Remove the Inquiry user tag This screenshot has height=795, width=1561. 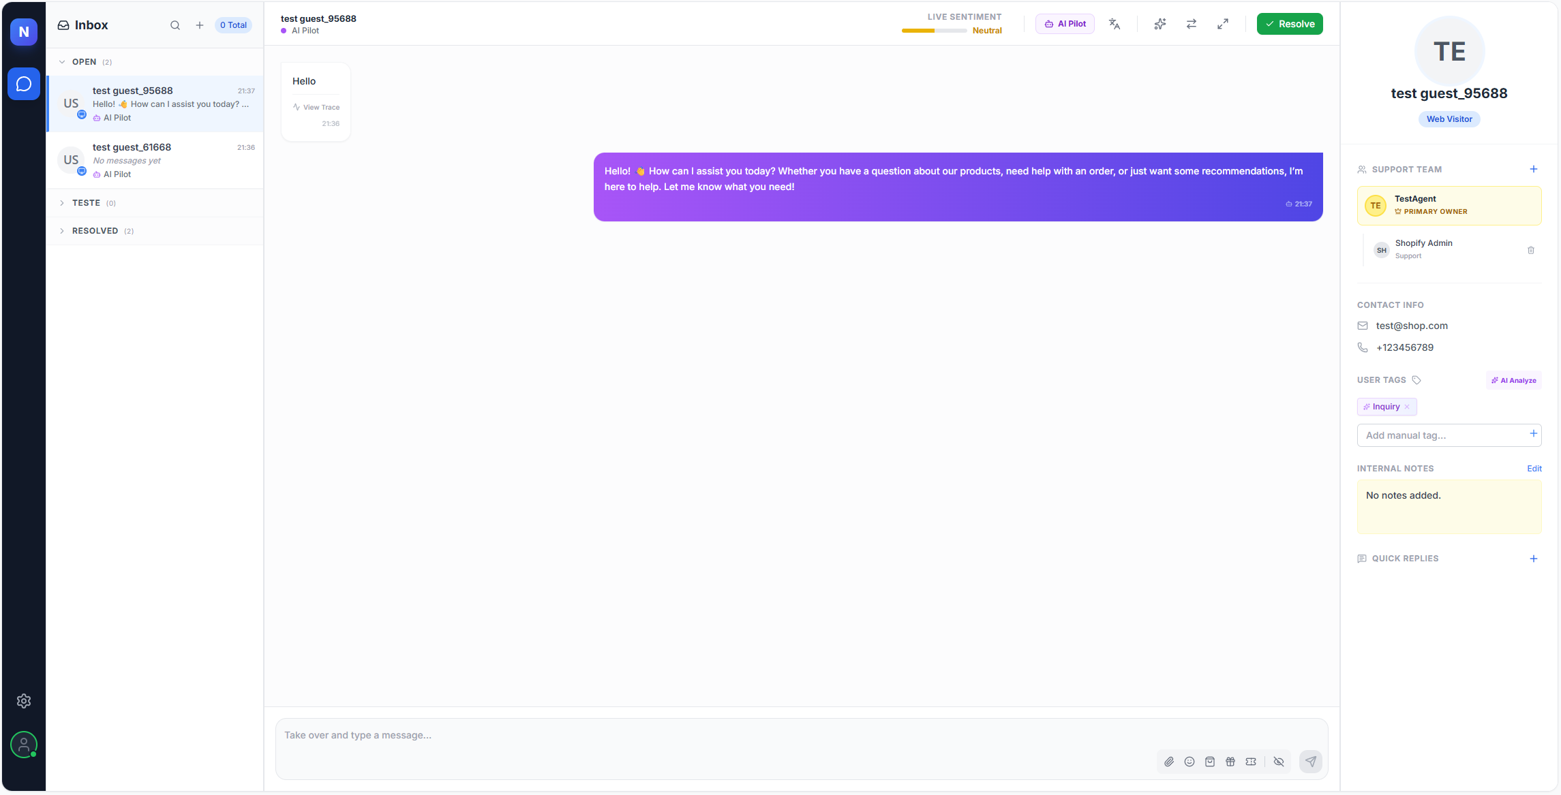1407,407
